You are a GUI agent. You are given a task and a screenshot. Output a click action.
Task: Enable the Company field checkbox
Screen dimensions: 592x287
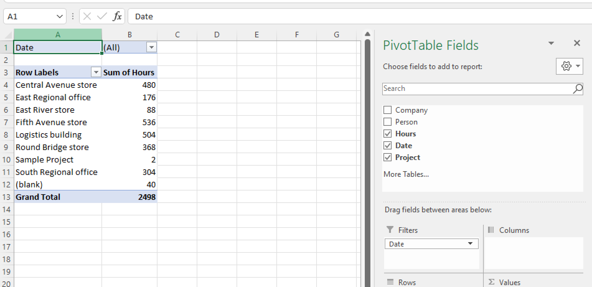[x=388, y=110]
